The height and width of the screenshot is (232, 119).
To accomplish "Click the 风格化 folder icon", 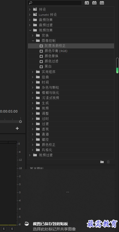I will (x=38, y=150).
